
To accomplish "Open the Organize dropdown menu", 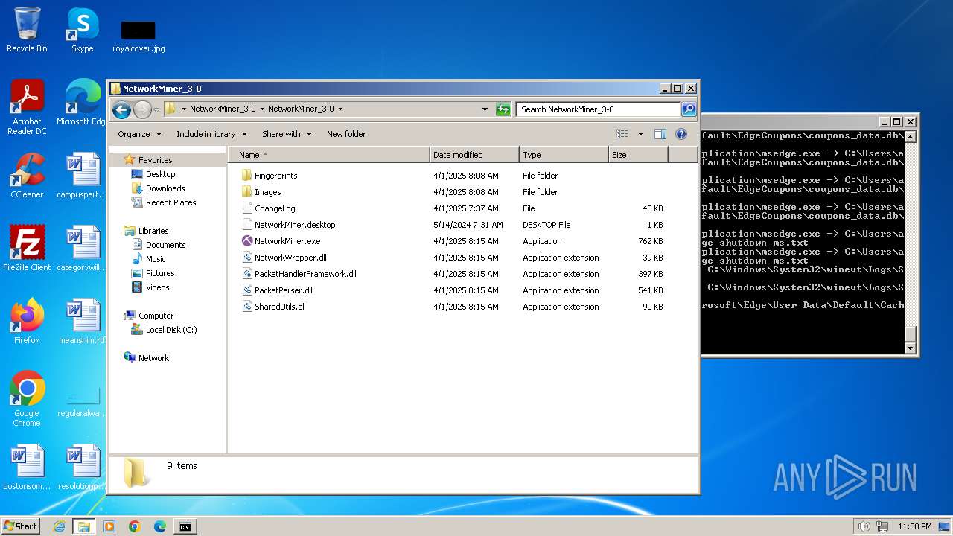I will (139, 134).
